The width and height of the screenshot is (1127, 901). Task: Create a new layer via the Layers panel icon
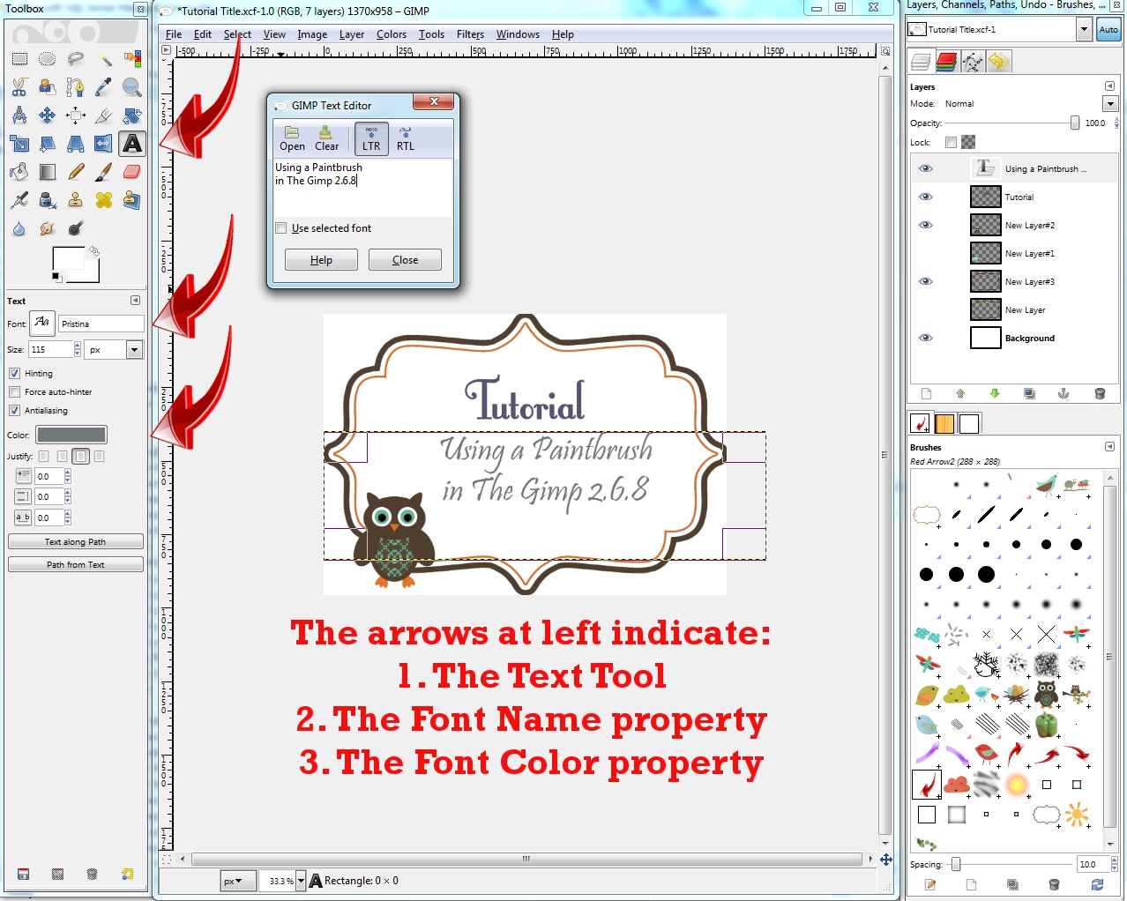pyautogui.click(x=927, y=393)
